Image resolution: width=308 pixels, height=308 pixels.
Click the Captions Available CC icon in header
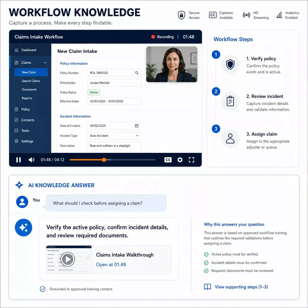click(213, 15)
